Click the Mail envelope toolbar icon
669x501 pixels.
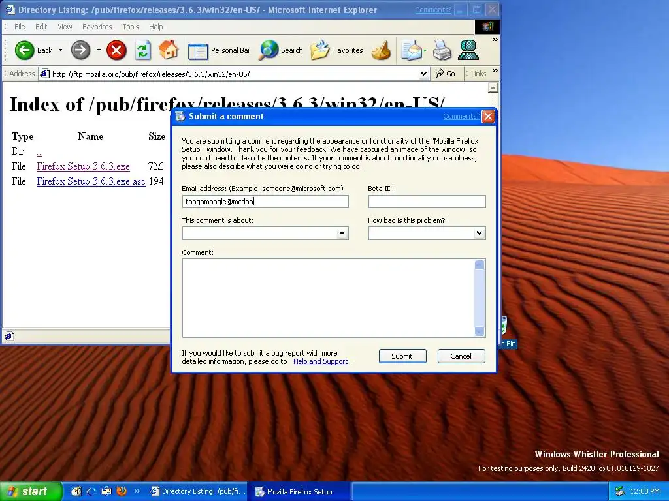click(x=412, y=50)
